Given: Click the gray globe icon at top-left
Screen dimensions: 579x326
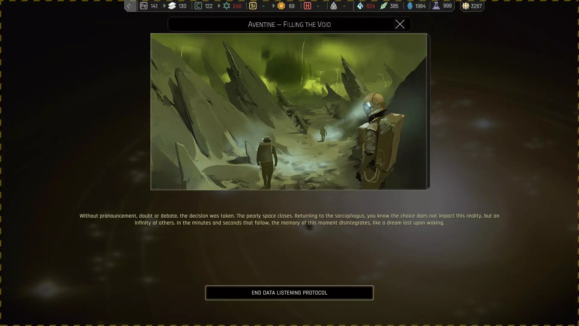Looking at the screenshot, I should pyautogui.click(x=130, y=6).
